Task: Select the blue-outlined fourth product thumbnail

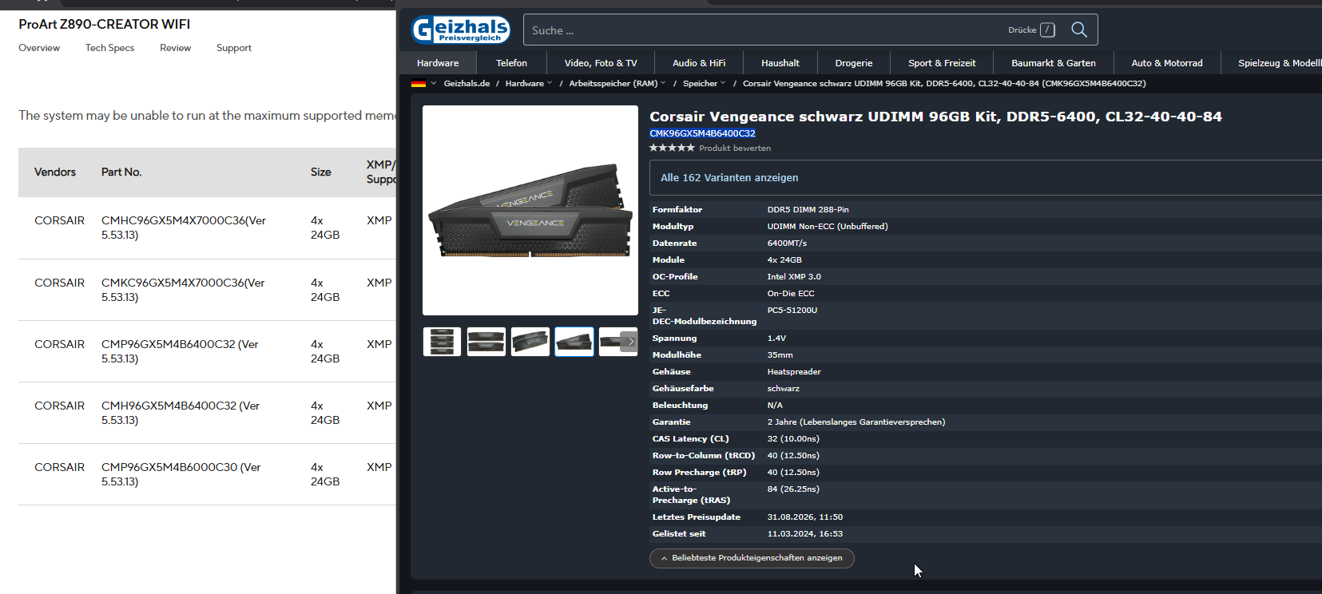Action: pyautogui.click(x=574, y=342)
